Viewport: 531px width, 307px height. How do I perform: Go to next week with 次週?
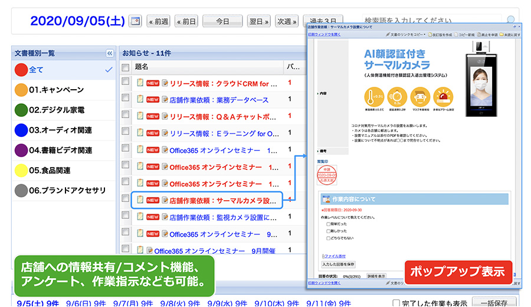287,21
